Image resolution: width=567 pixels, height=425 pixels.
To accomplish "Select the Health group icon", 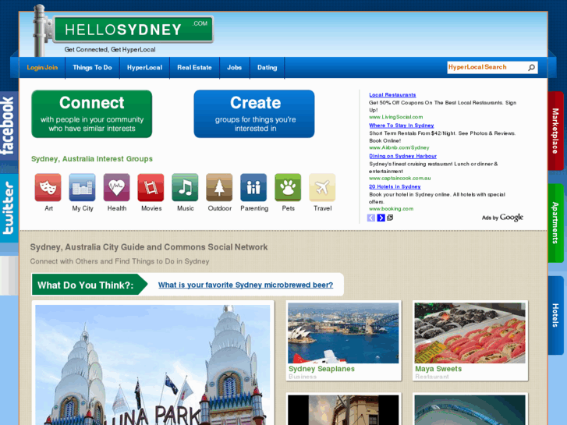I will [x=116, y=187].
